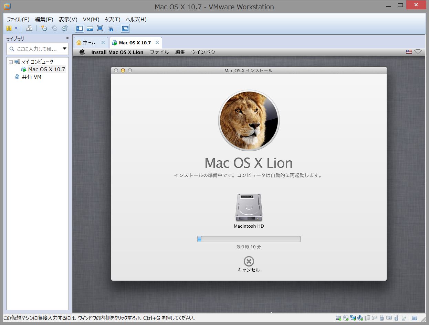Viewport: 429px width, 325px height.
Task: Open the Apple menu in the guest
Action: [82, 52]
